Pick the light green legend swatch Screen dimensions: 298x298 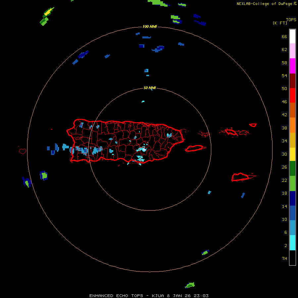tap(292, 183)
